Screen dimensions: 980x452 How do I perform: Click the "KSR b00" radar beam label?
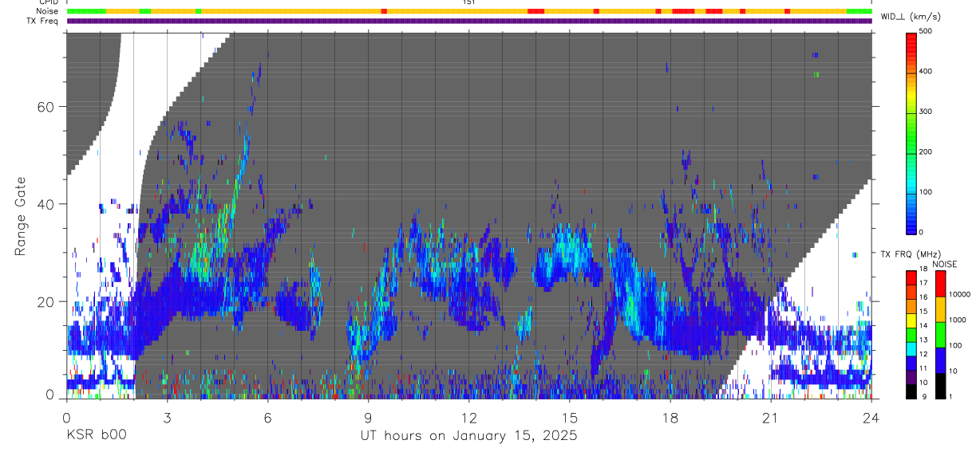pos(96,436)
